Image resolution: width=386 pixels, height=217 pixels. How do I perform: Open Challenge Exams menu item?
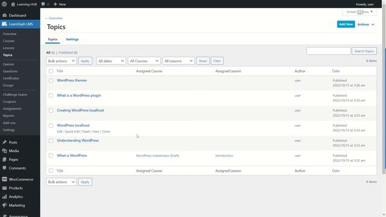point(15,95)
